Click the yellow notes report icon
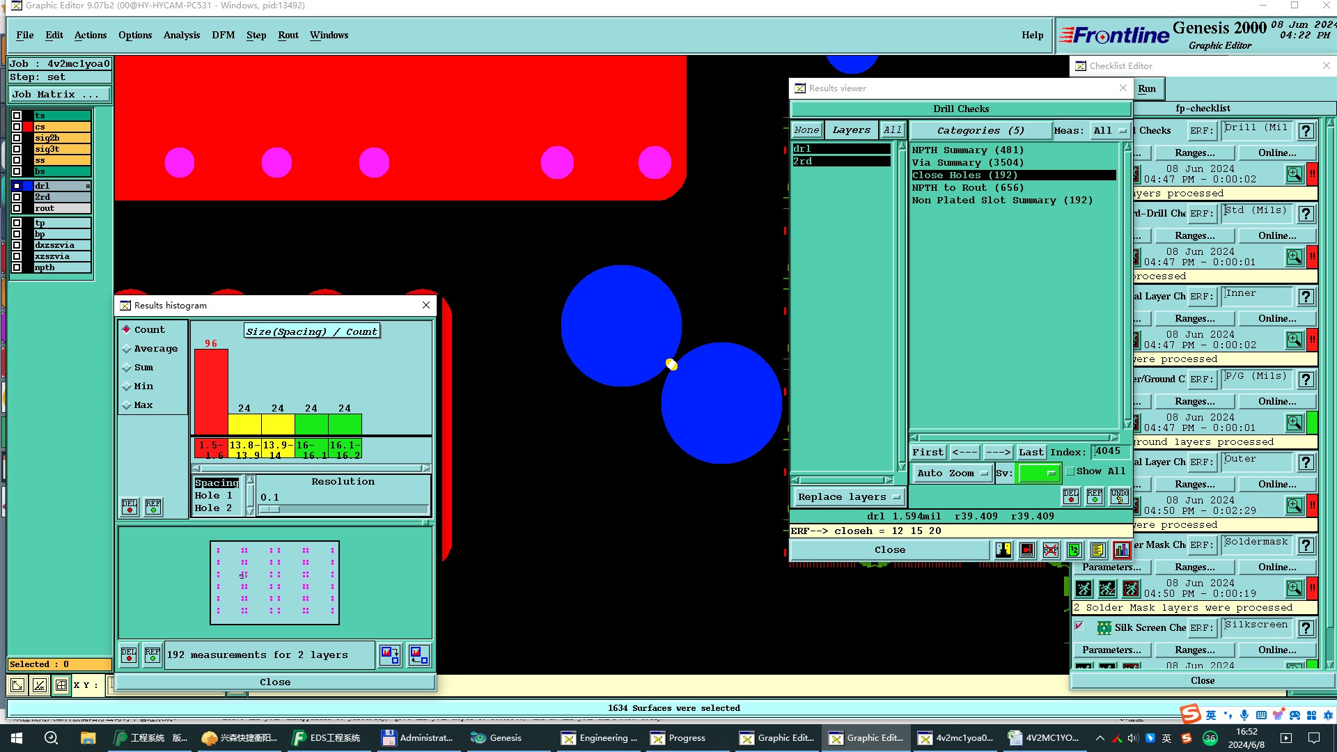Viewport: 1337px width, 752px height. [x=1097, y=550]
